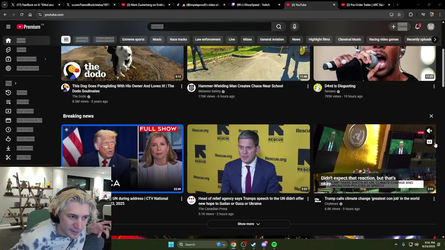Click The Dodo channel avatar

(x=65, y=87)
